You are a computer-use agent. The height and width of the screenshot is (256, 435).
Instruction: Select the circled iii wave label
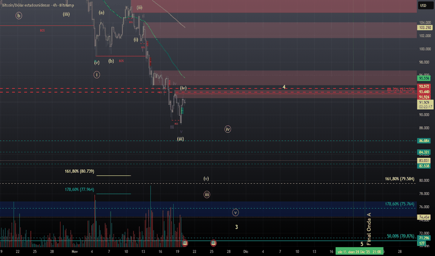[x=207, y=195]
